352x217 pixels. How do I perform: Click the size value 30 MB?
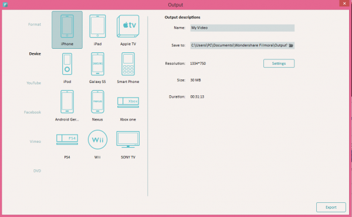195,80
